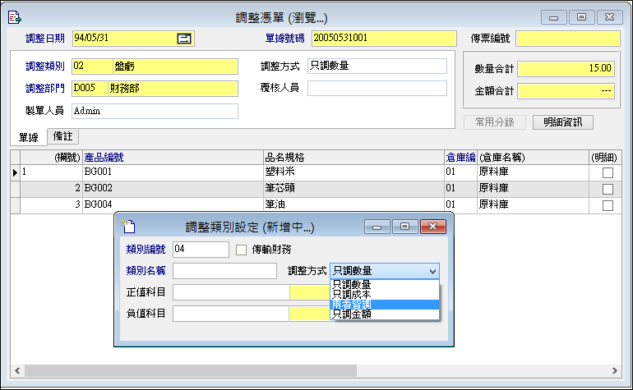Click the 調整類別設定 dialog title icon

coord(128,227)
